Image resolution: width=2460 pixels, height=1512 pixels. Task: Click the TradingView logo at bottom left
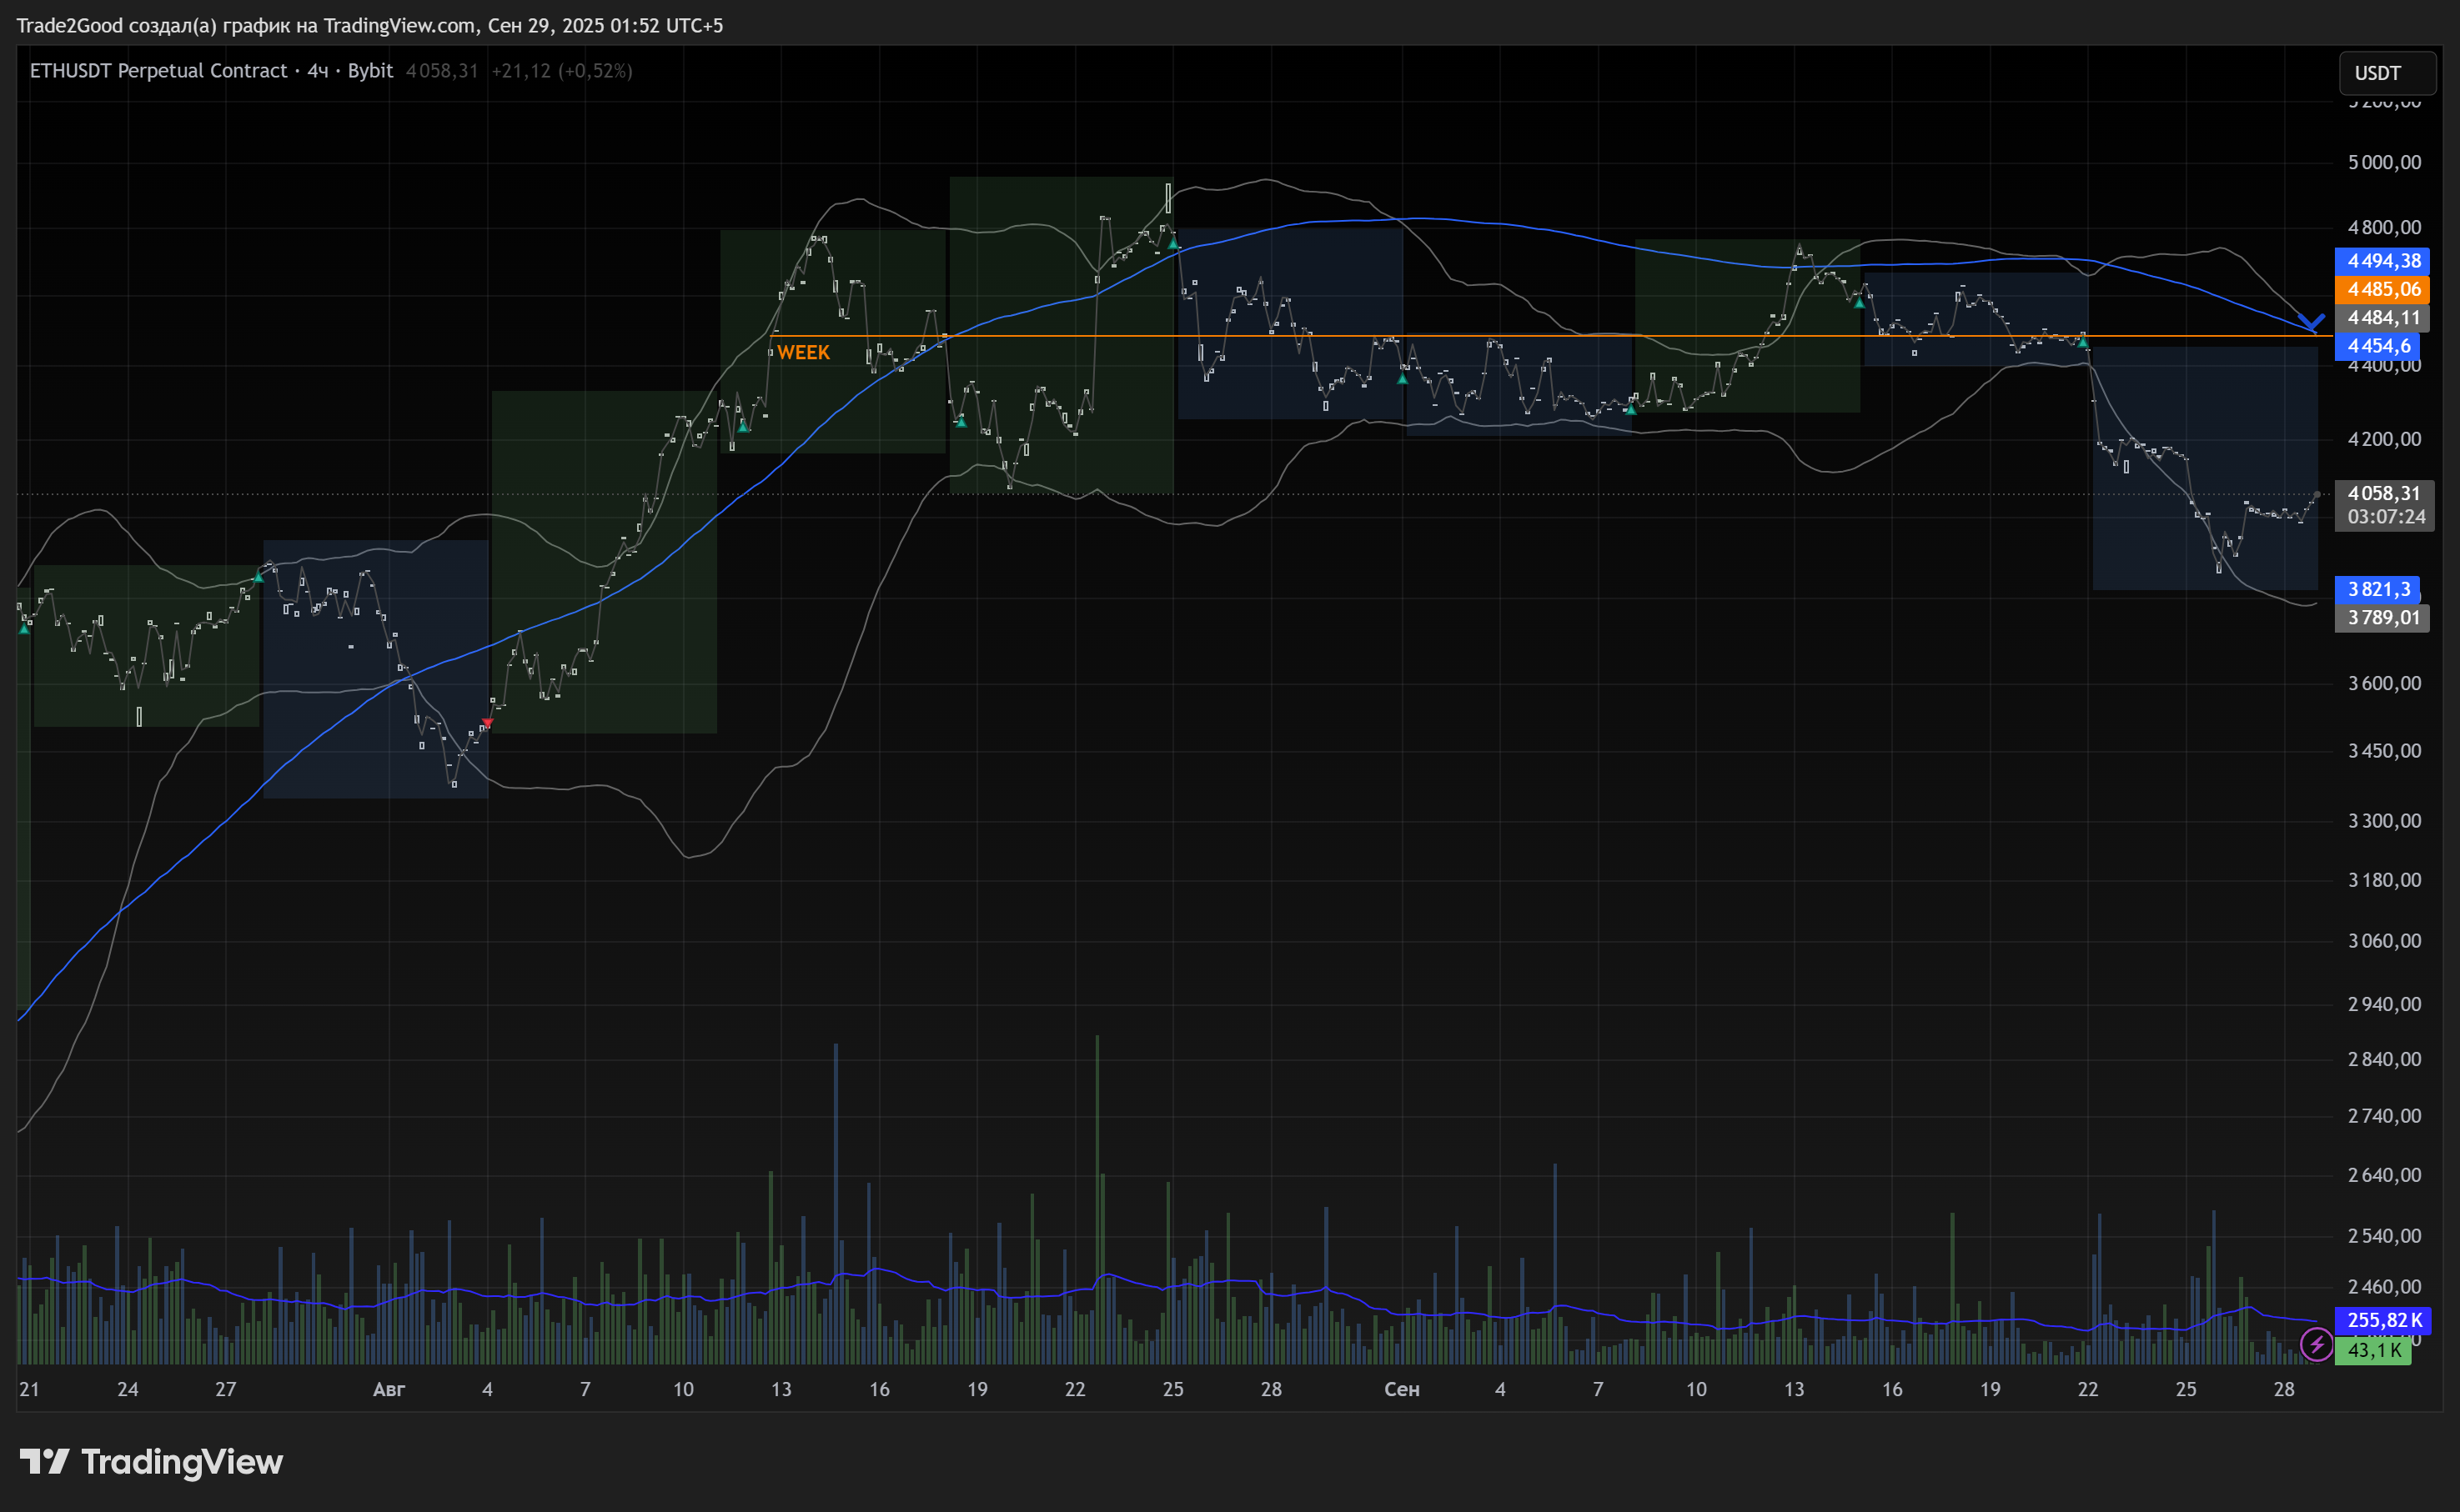pos(151,1462)
